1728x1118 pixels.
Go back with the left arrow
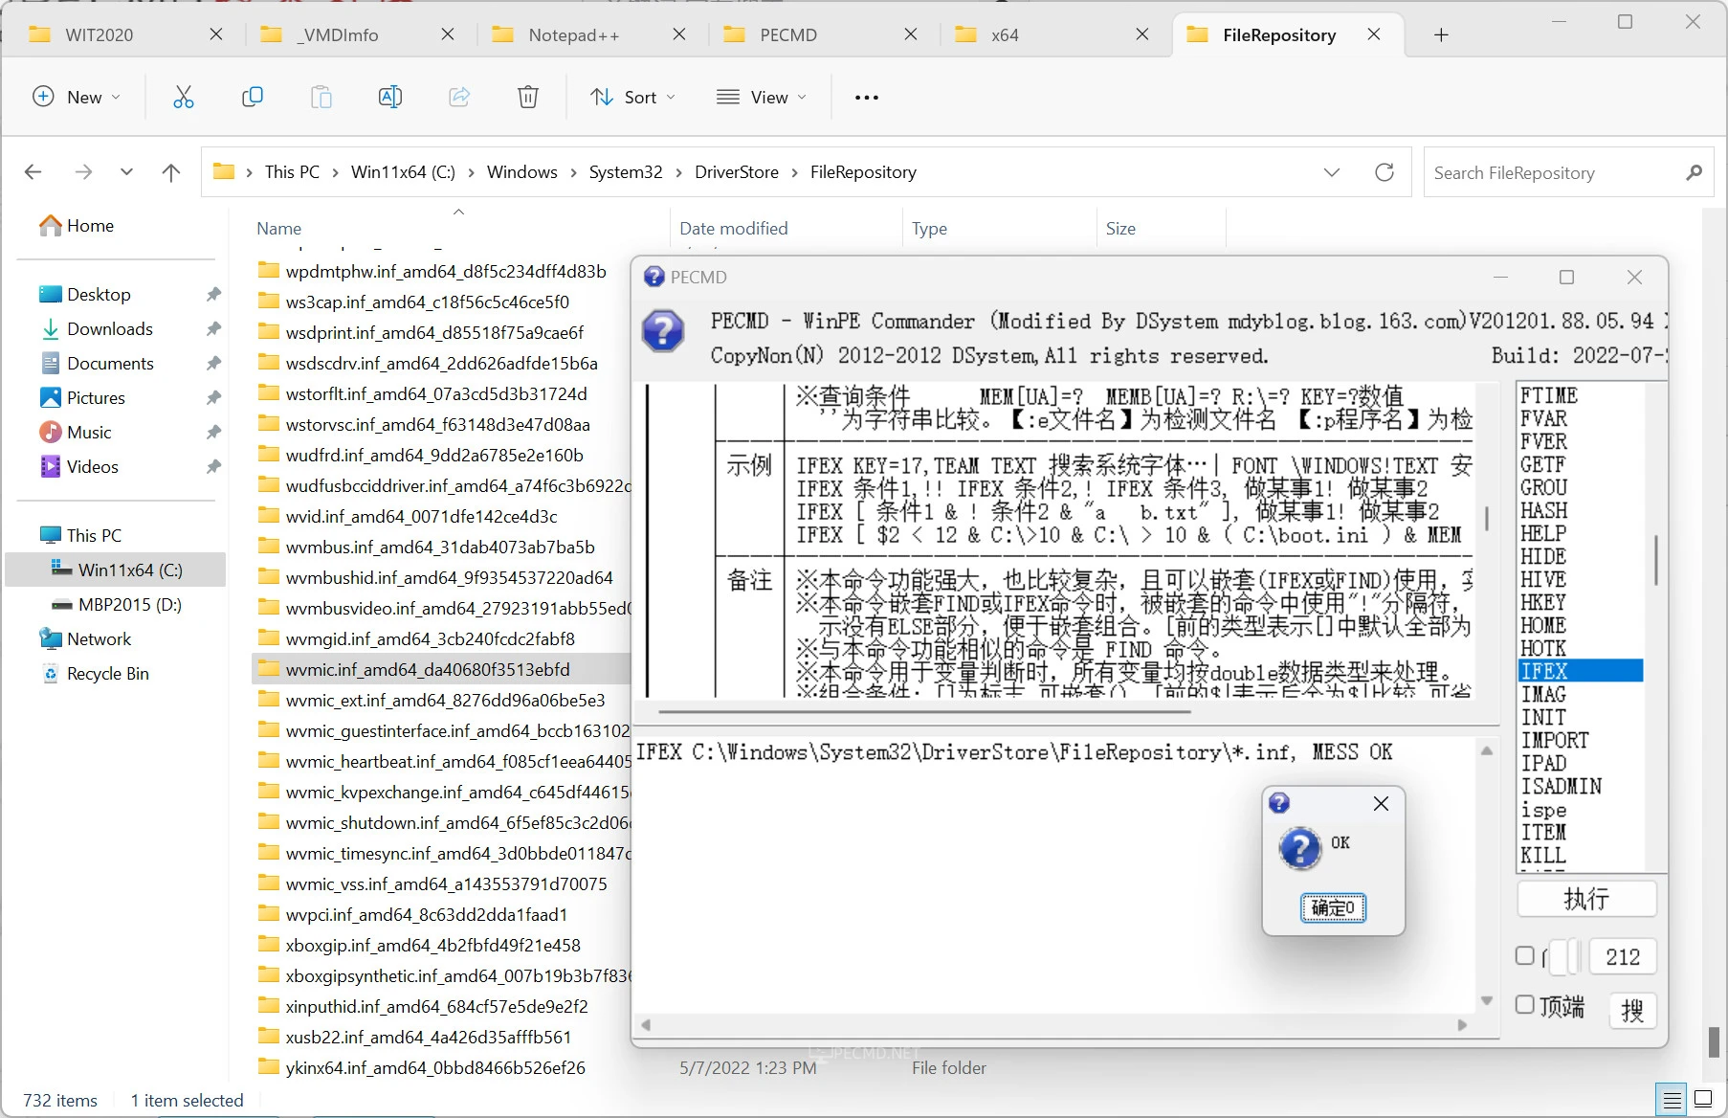click(33, 172)
